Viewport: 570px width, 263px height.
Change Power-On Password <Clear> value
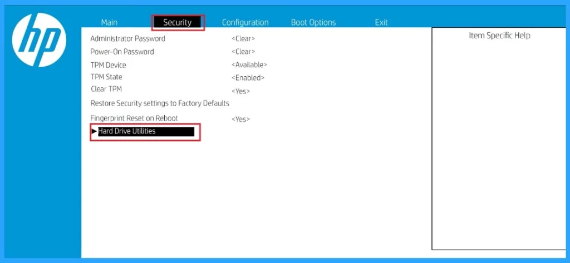coord(243,52)
